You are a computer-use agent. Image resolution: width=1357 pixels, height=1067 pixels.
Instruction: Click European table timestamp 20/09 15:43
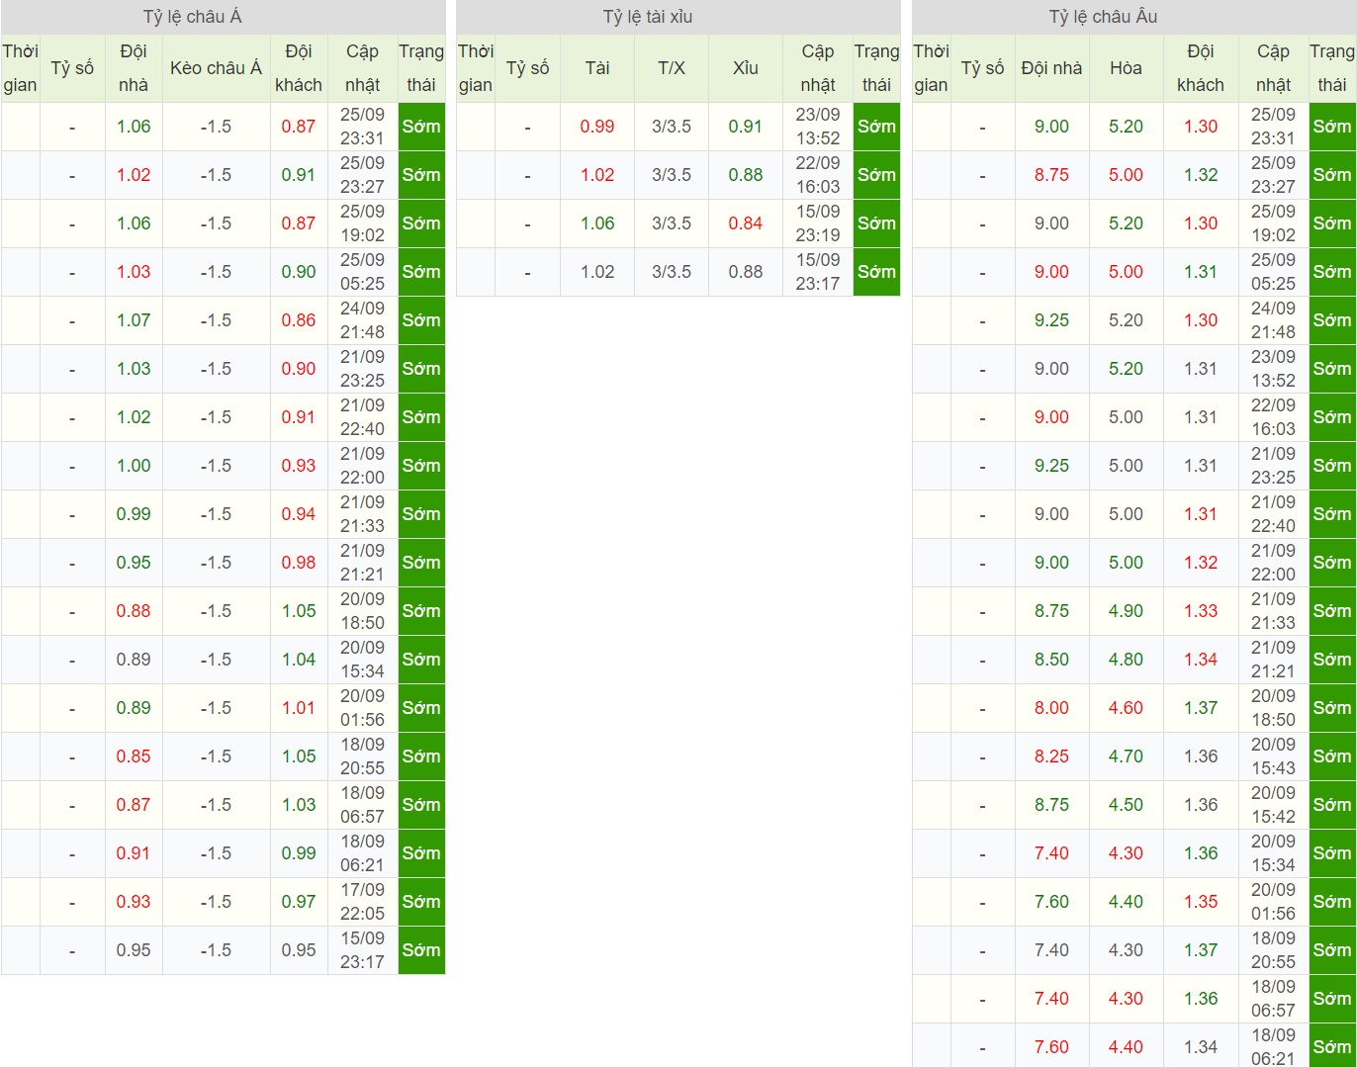point(1273,756)
